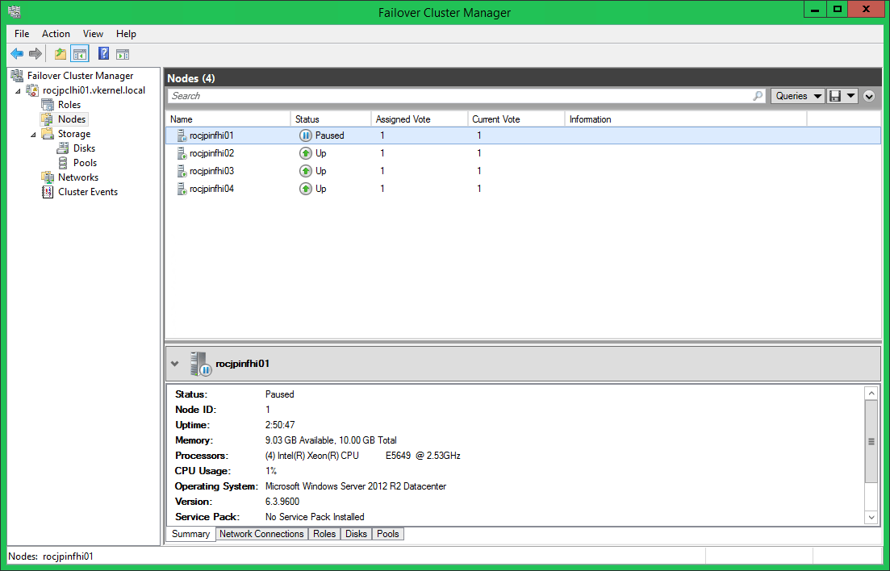Viewport: 890px width, 571px height.
Task: Click the server icon of row rocjpinfhi02
Action: [182, 153]
